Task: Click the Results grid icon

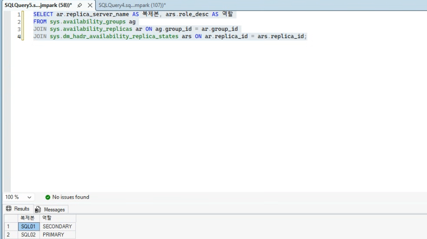Action: coord(9,208)
